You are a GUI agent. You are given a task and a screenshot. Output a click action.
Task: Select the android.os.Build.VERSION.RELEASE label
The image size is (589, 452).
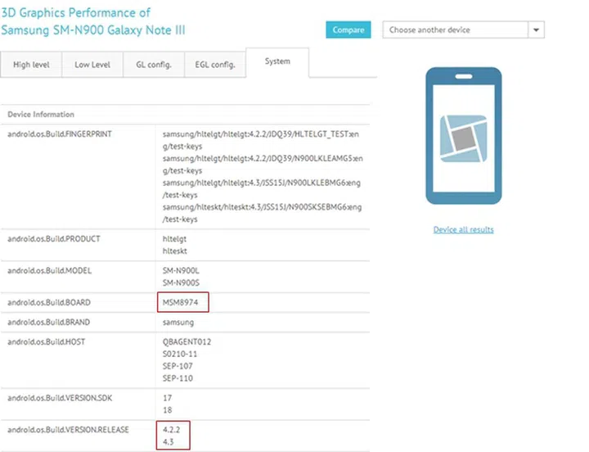coord(69,429)
